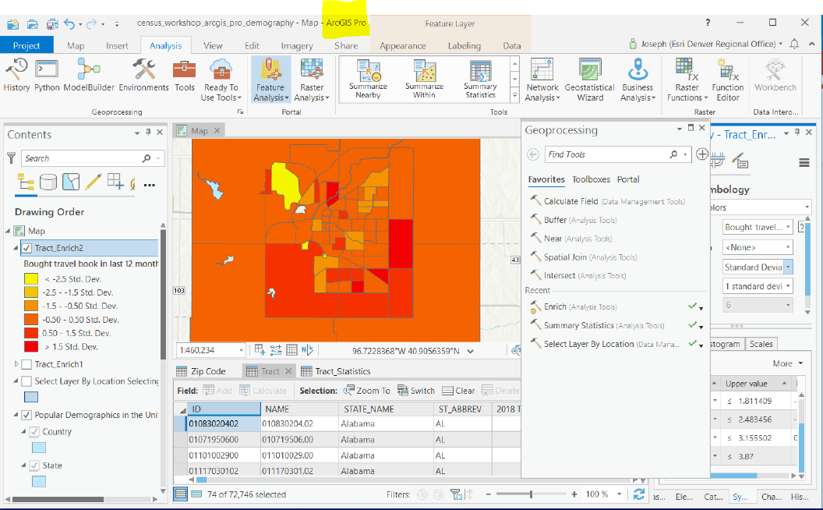The height and width of the screenshot is (510, 823).
Task: Run Summarize Nearby tool
Action: pyautogui.click(x=368, y=80)
